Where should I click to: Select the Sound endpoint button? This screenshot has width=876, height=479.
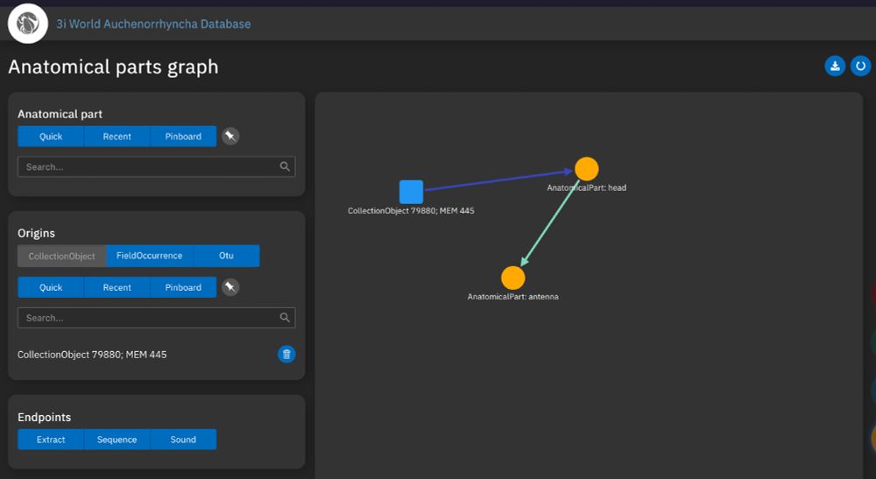tap(183, 440)
